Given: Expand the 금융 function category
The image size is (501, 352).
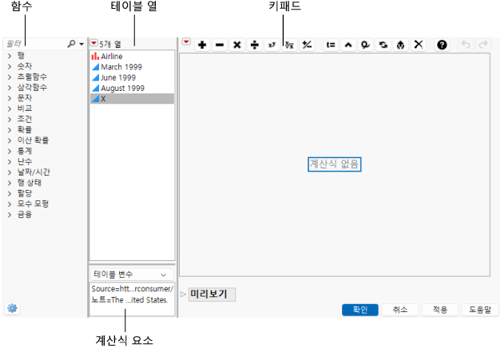Looking at the screenshot, I should [x=10, y=215].
